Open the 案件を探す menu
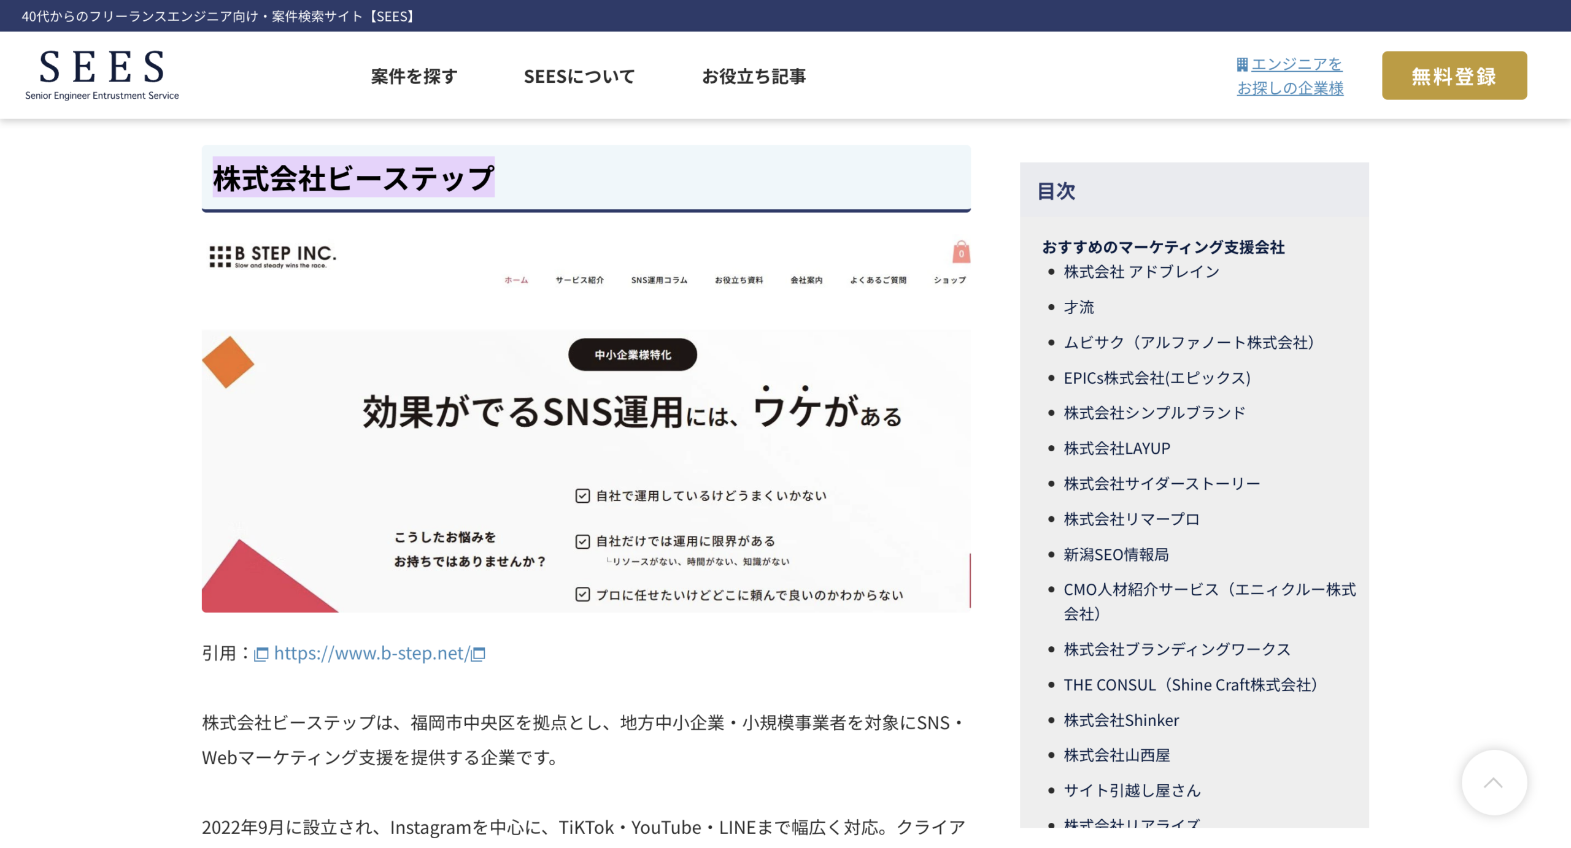Viewport: 1571px width, 848px height. [x=414, y=76]
